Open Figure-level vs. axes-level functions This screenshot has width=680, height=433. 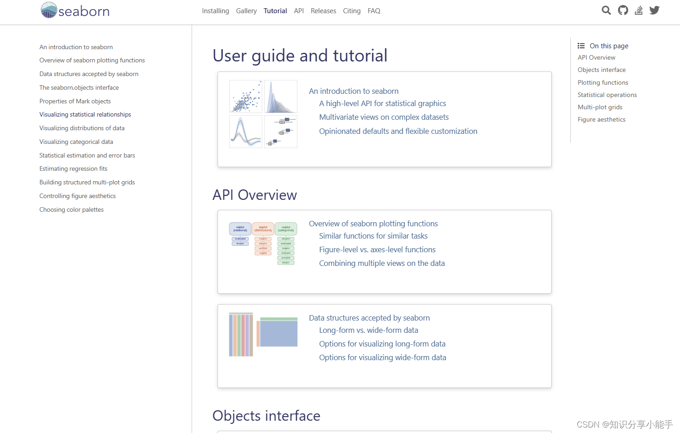click(377, 250)
